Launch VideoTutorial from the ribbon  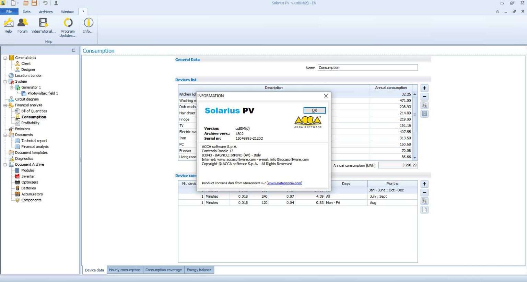(x=43, y=26)
